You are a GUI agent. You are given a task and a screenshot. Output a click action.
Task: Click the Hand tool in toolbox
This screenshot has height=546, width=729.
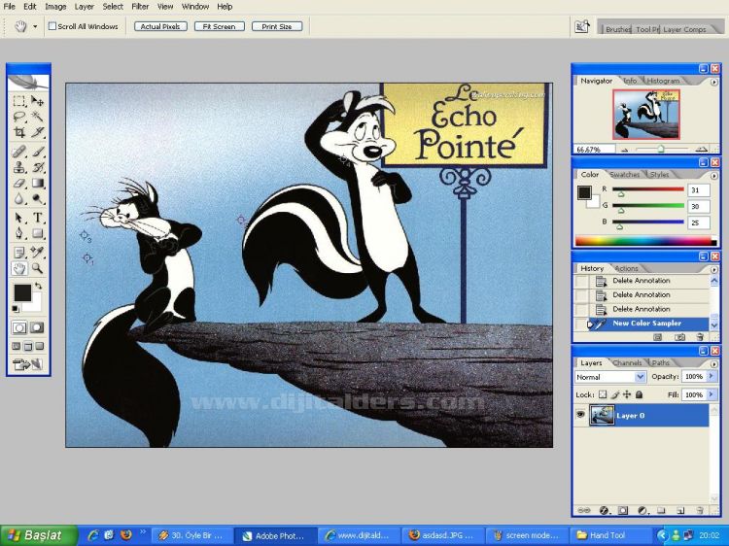19,268
